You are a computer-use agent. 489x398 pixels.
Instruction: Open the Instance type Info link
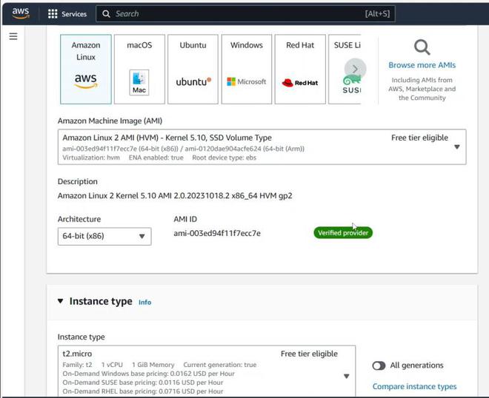[144, 302]
